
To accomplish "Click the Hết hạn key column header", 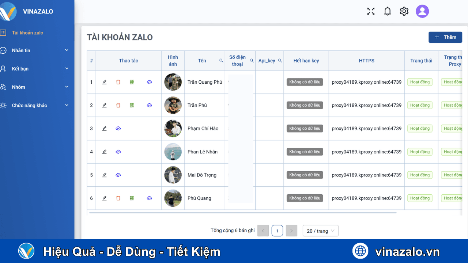I will [x=306, y=61].
